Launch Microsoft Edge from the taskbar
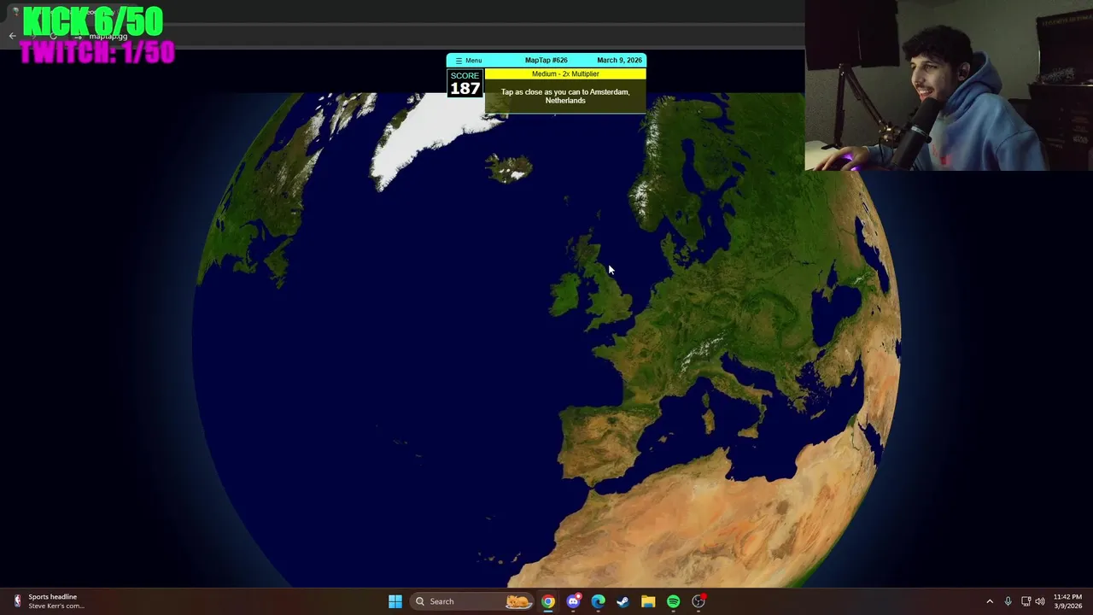1093x615 pixels. click(x=598, y=601)
